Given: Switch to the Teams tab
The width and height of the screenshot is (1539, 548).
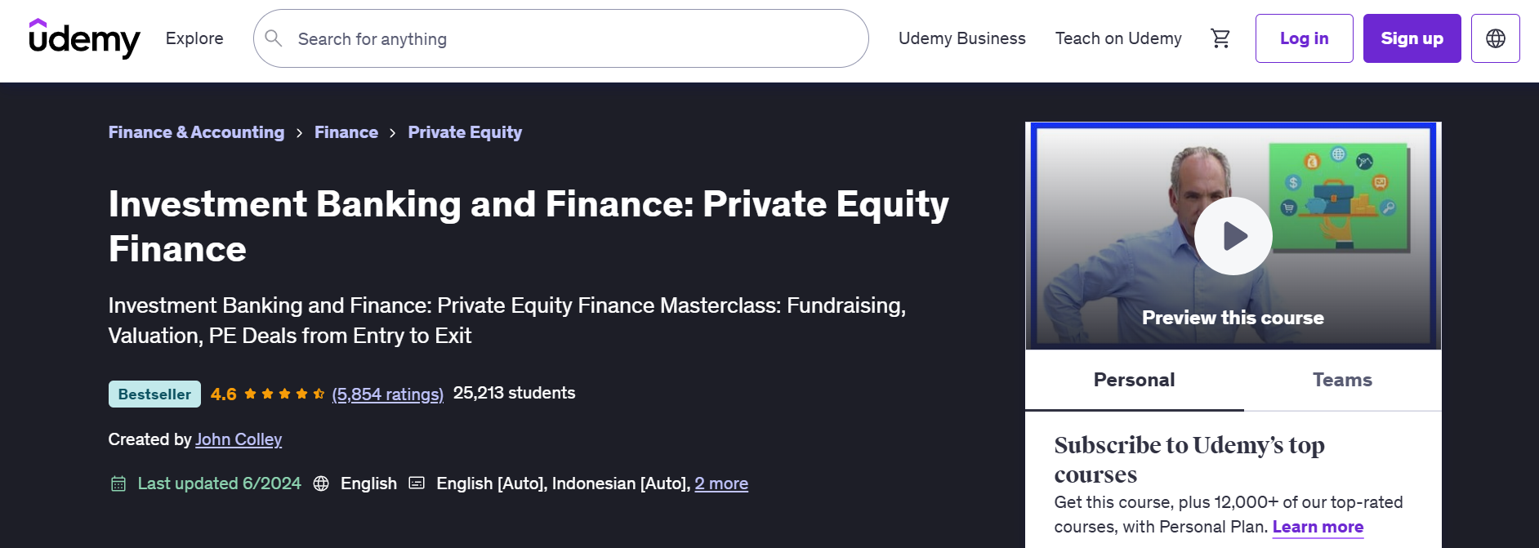Looking at the screenshot, I should click(1342, 380).
